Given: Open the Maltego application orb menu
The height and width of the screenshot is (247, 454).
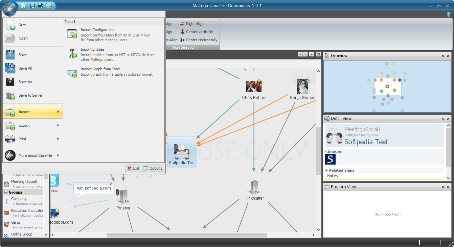Looking at the screenshot, I should (x=9, y=9).
